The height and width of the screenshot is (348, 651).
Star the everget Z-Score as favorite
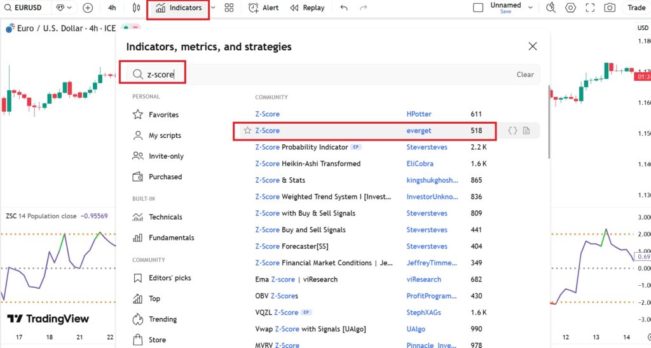(247, 130)
